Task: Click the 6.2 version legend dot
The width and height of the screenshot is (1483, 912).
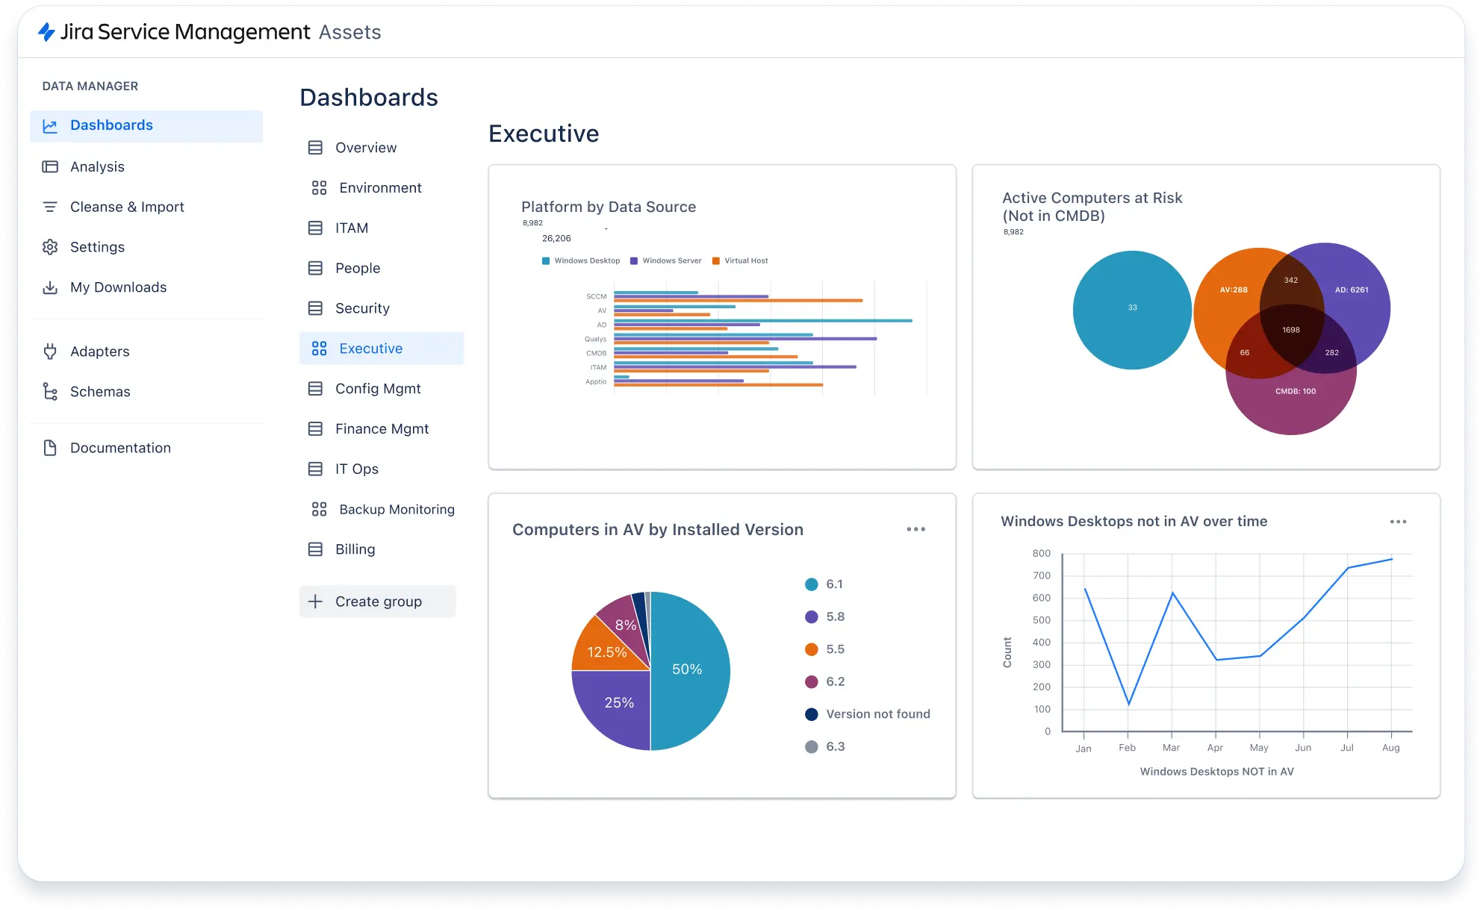Action: [812, 682]
